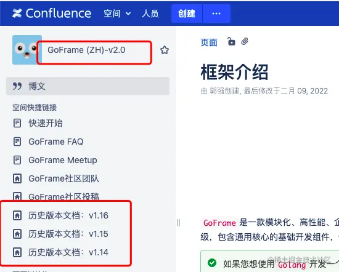Open 人员 people menu item
This screenshot has width=339, height=272.
(x=150, y=14)
